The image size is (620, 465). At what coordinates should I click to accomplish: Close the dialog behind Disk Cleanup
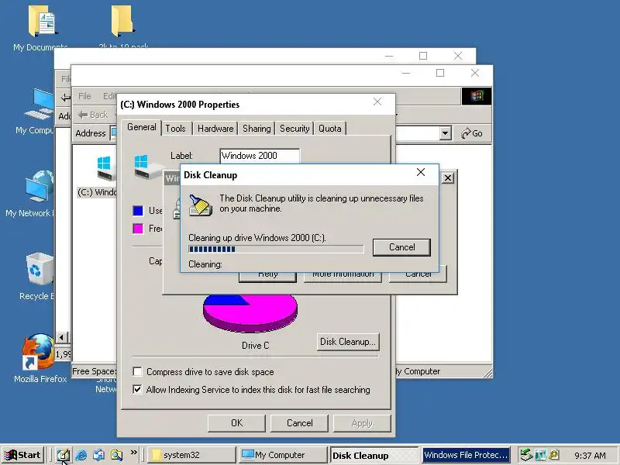[x=448, y=178]
